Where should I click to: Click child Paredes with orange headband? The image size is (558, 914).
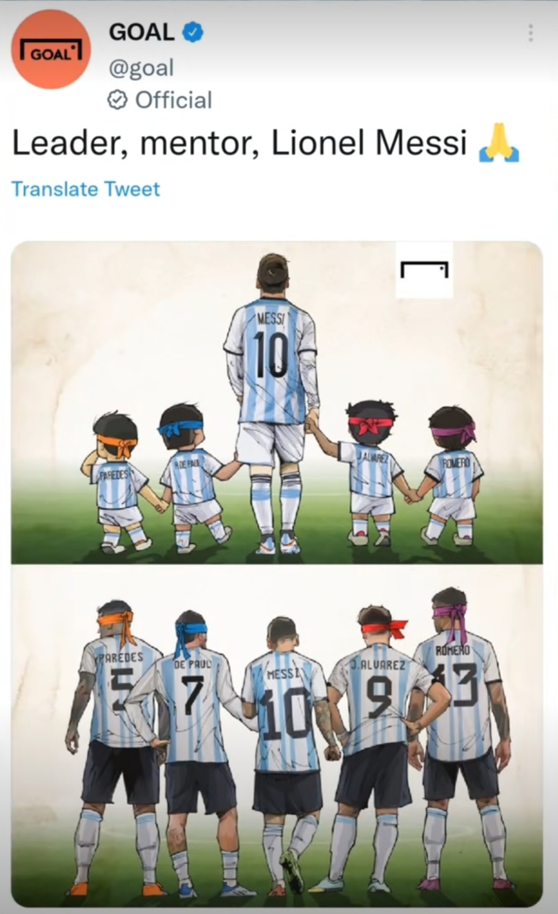point(118,481)
